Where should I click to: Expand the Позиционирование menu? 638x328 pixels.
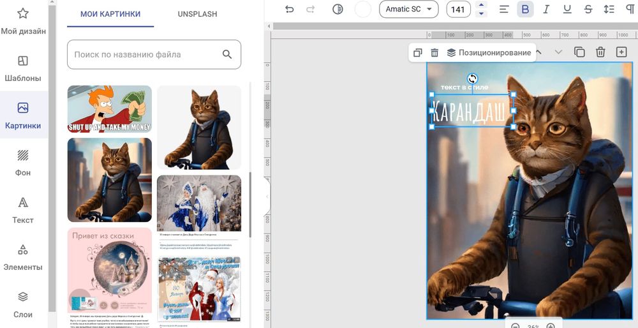489,53
